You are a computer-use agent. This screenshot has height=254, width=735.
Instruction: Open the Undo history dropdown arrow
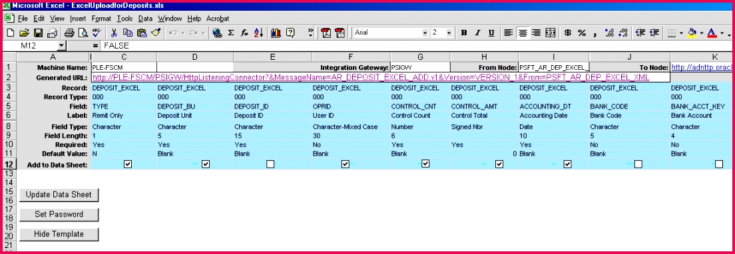[183, 33]
